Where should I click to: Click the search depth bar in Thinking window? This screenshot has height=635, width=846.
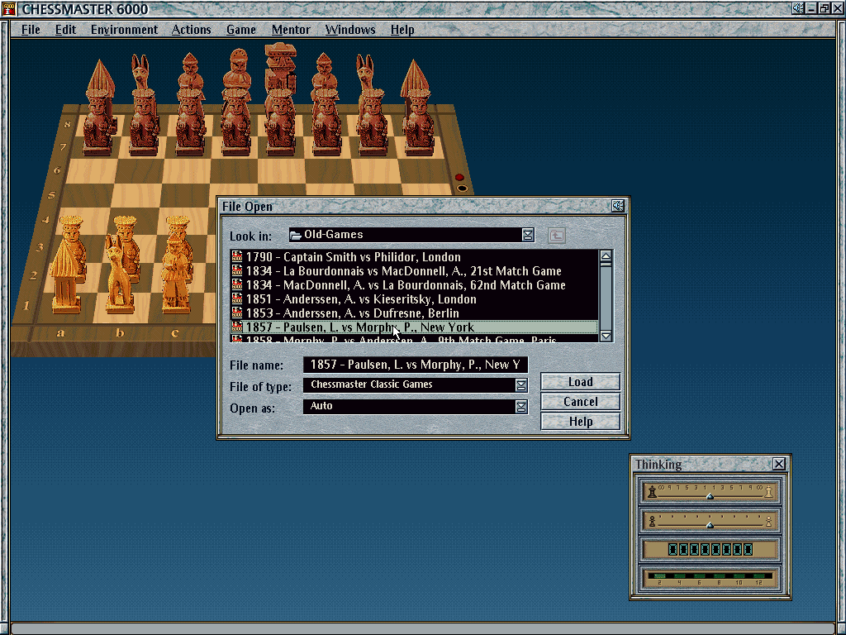710,577
